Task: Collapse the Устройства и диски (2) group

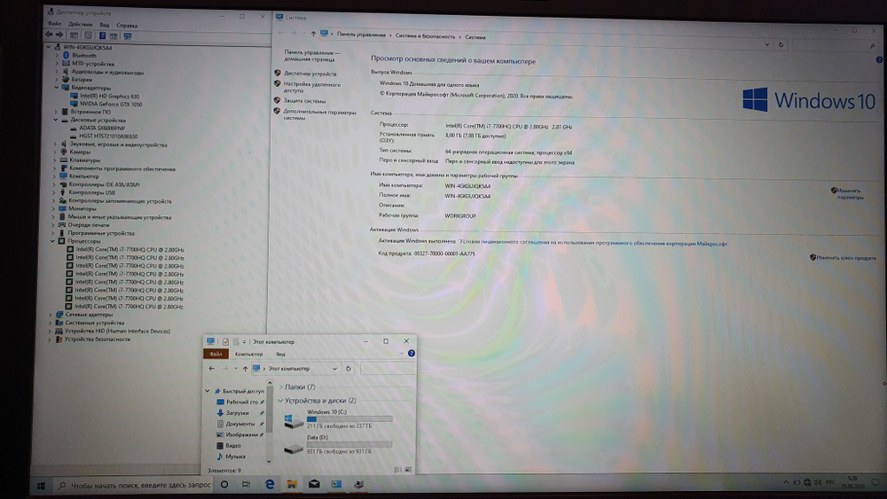Action: [x=280, y=401]
